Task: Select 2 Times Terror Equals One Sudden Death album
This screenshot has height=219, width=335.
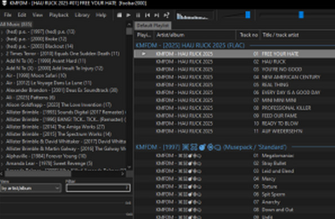Action: pos(62,53)
